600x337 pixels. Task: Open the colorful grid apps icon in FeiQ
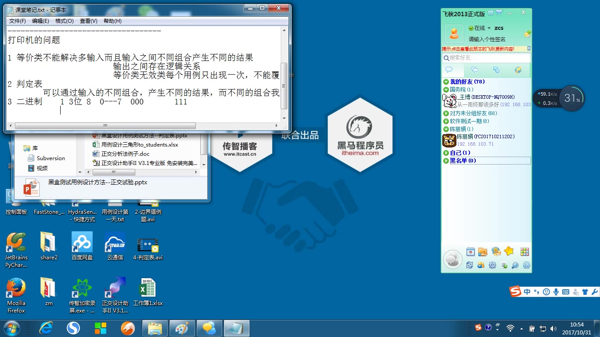[x=524, y=251]
